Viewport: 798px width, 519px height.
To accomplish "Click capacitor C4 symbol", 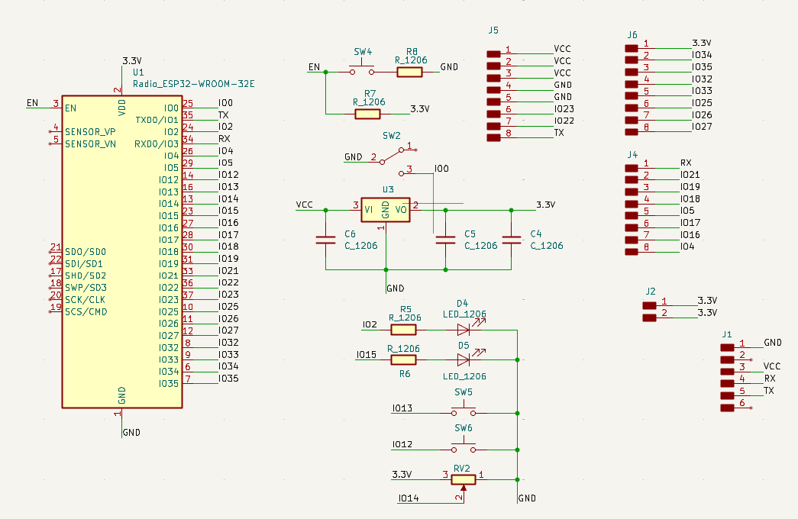I will [x=512, y=240].
